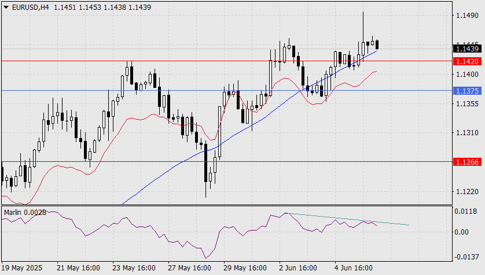
Task: Click the chart menu triangle beside EURUSD,H4
Action: click(6, 7)
